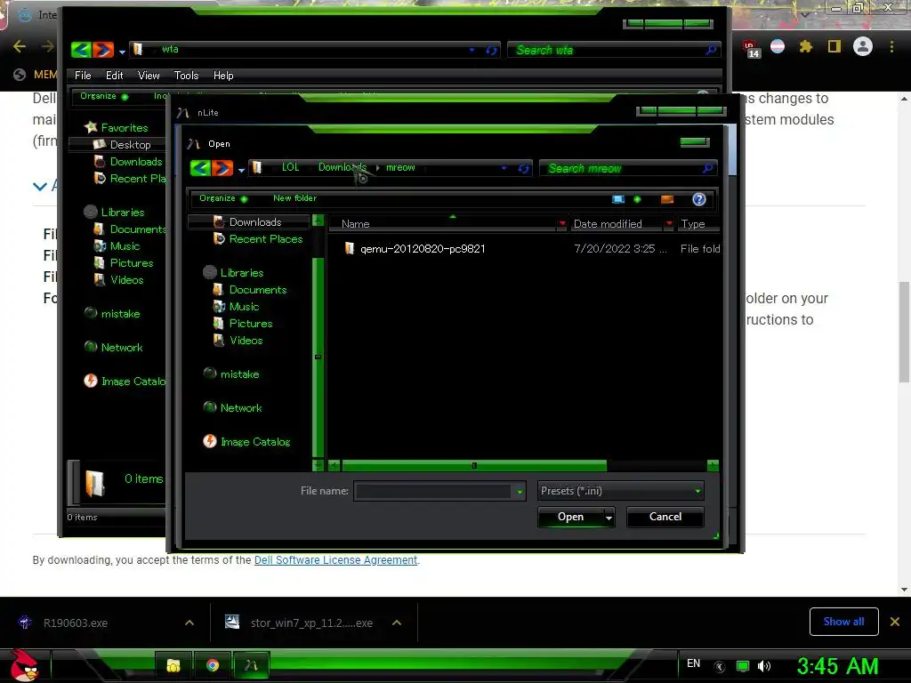Select Image Catalog in Open dialog sidebar

(x=254, y=441)
